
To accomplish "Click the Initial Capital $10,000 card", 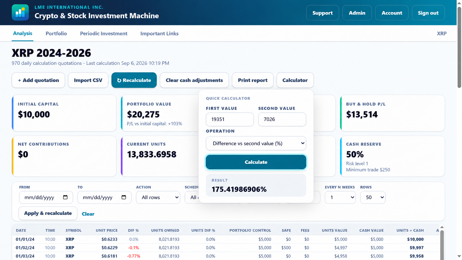I will (64, 113).
